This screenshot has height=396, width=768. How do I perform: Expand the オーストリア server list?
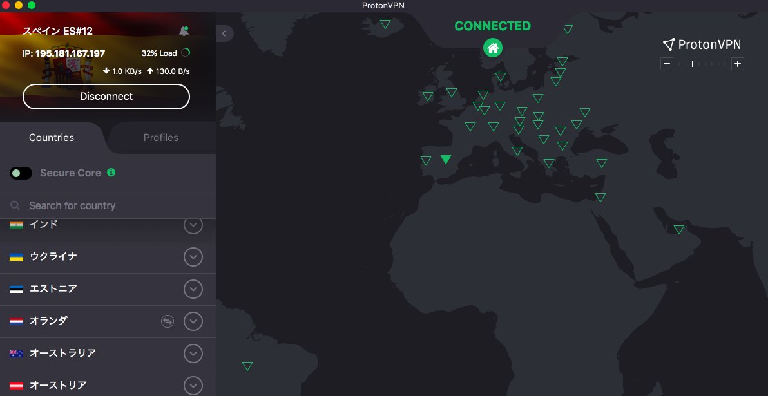pyautogui.click(x=193, y=385)
